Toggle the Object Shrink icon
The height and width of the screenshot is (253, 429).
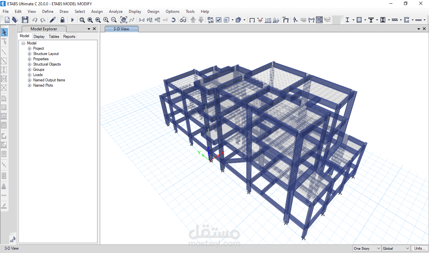point(211,20)
